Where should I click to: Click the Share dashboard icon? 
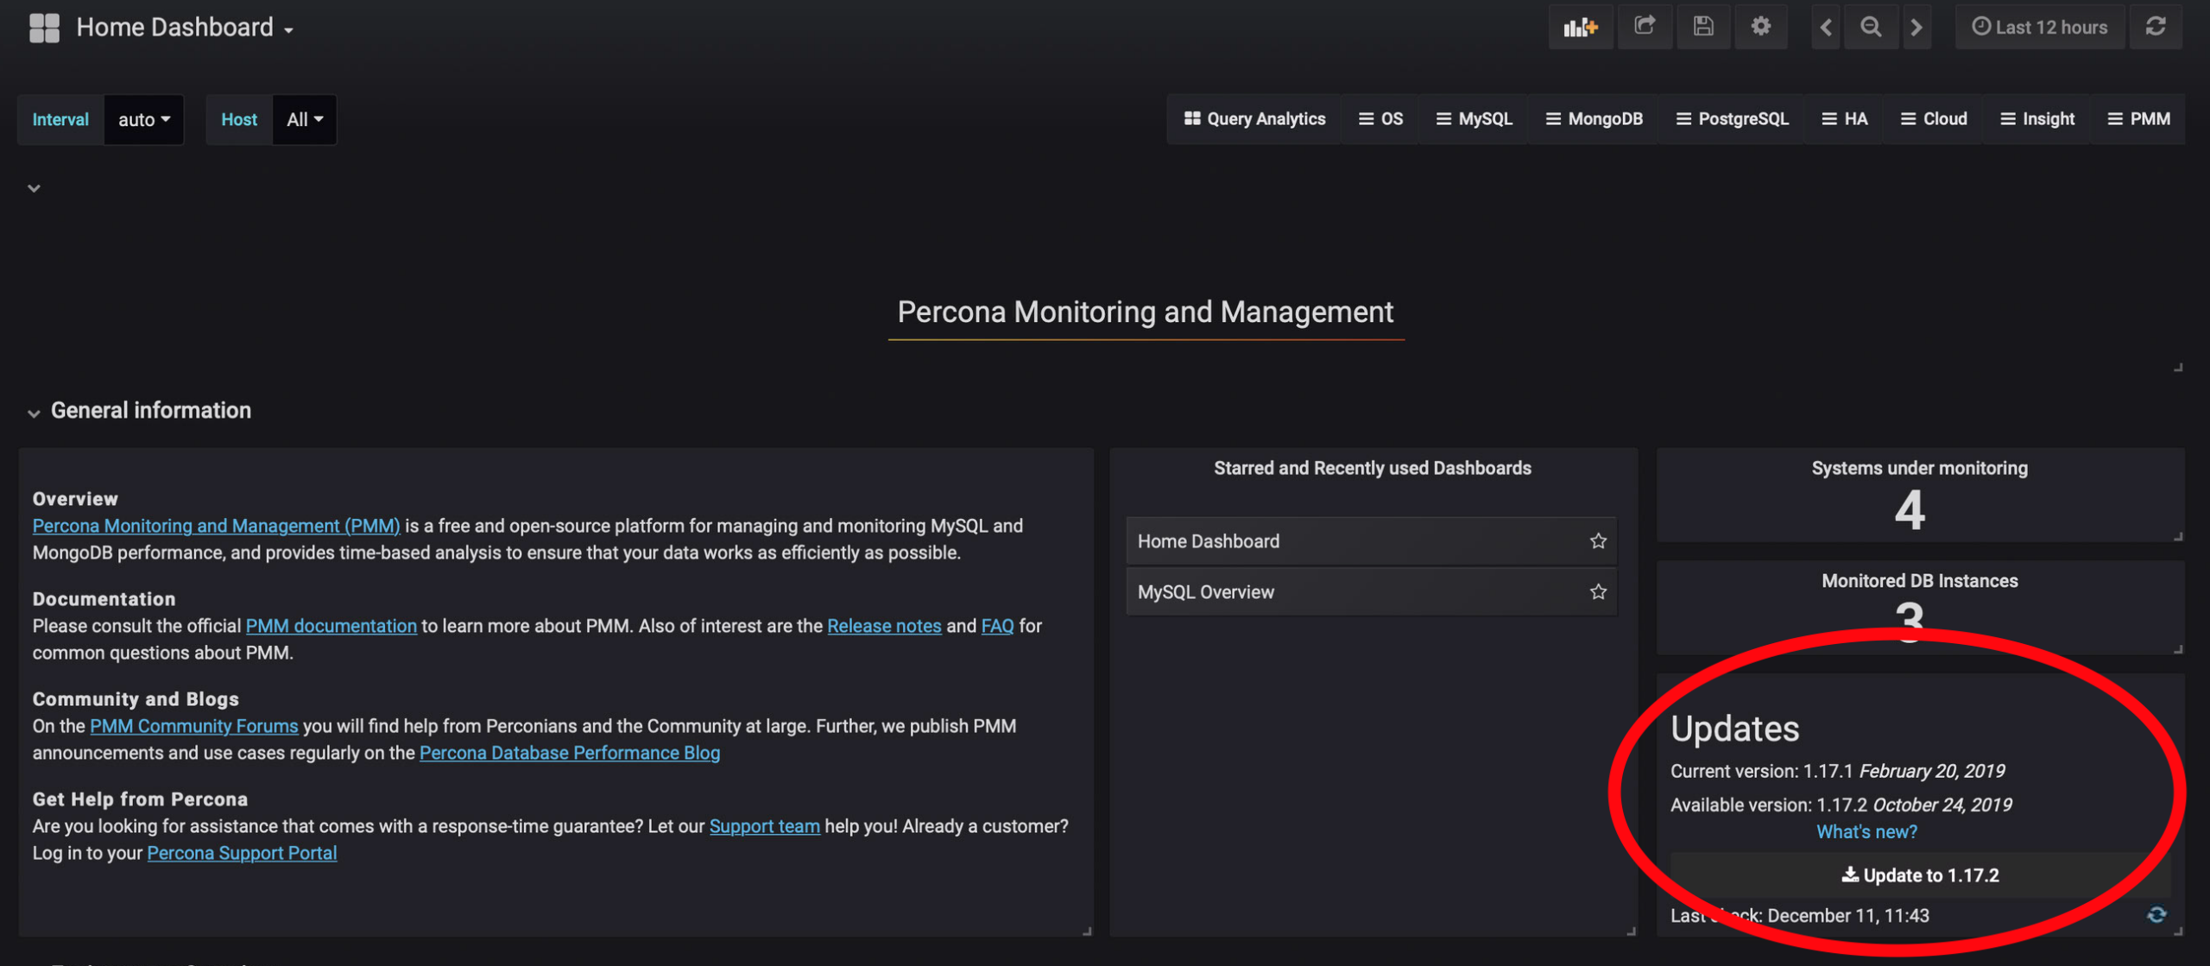pos(1644,27)
